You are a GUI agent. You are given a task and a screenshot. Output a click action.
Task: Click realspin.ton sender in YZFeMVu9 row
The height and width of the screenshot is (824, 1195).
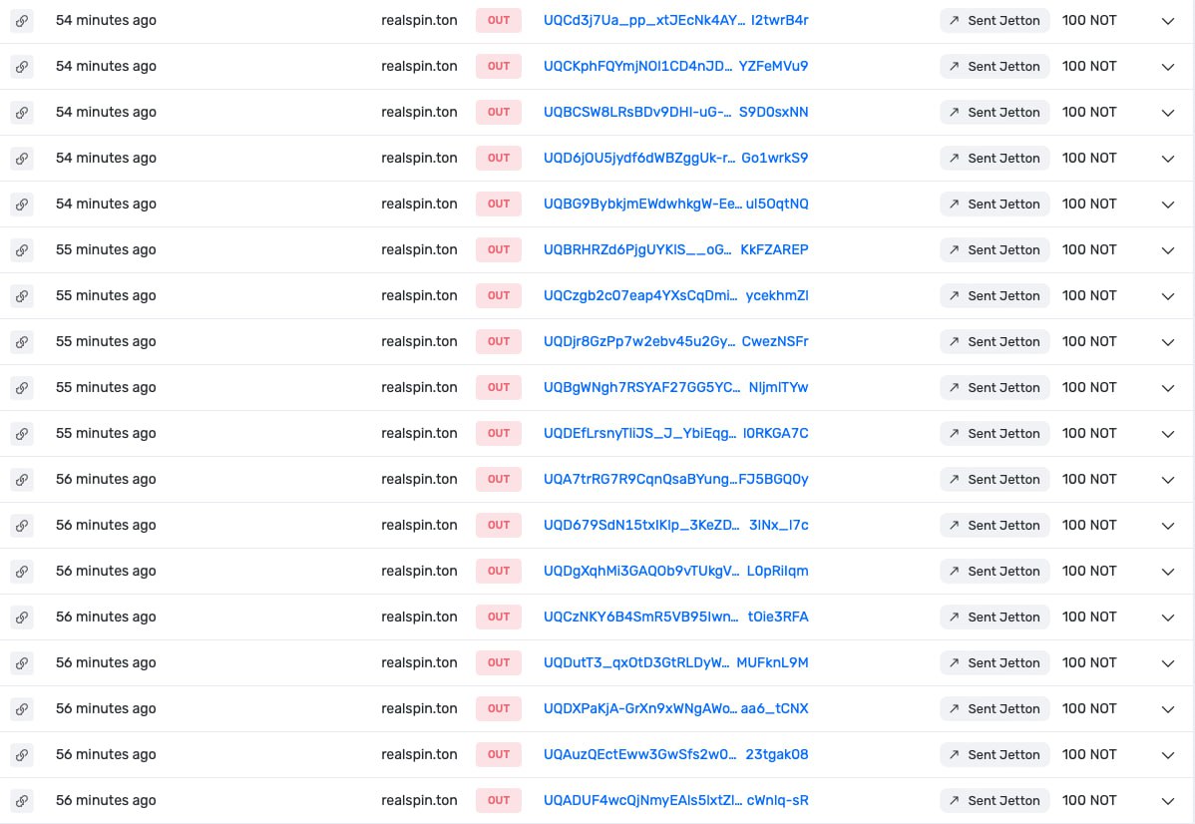pyautogui.click(x=419, y=66)
